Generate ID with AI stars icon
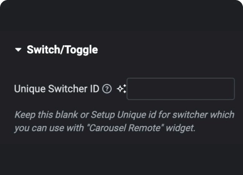Screen dimensions: 243x175 click(x=121, y=89)
